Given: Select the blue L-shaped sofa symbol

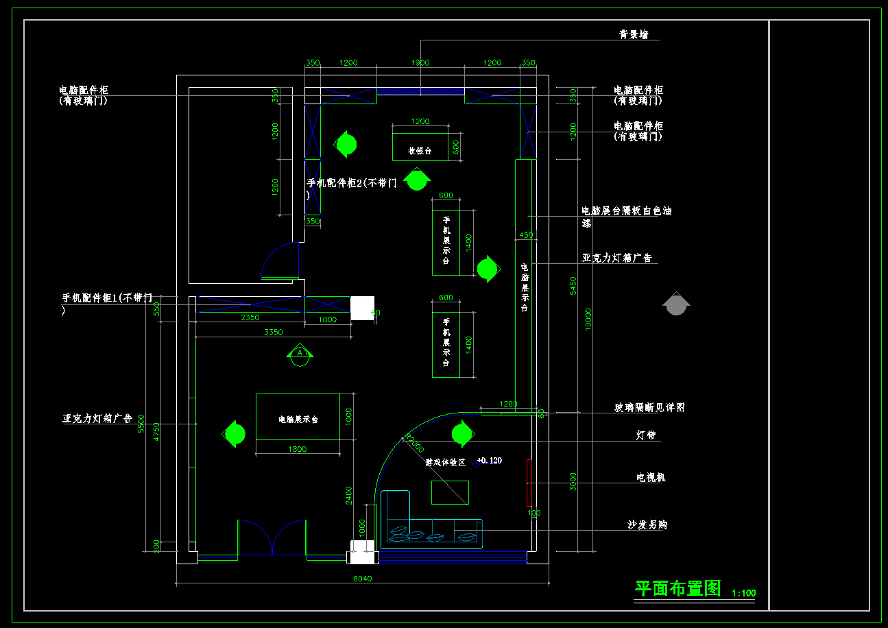Looking at the screenshot, I should [431, 518].
